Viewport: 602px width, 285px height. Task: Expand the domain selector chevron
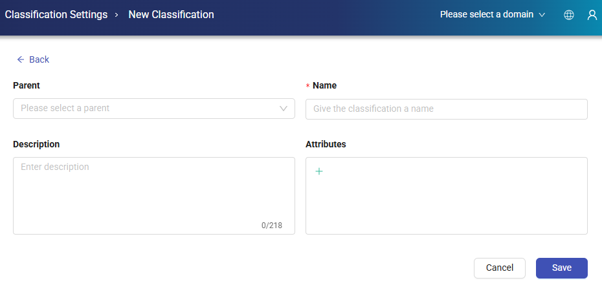(542, 15)
